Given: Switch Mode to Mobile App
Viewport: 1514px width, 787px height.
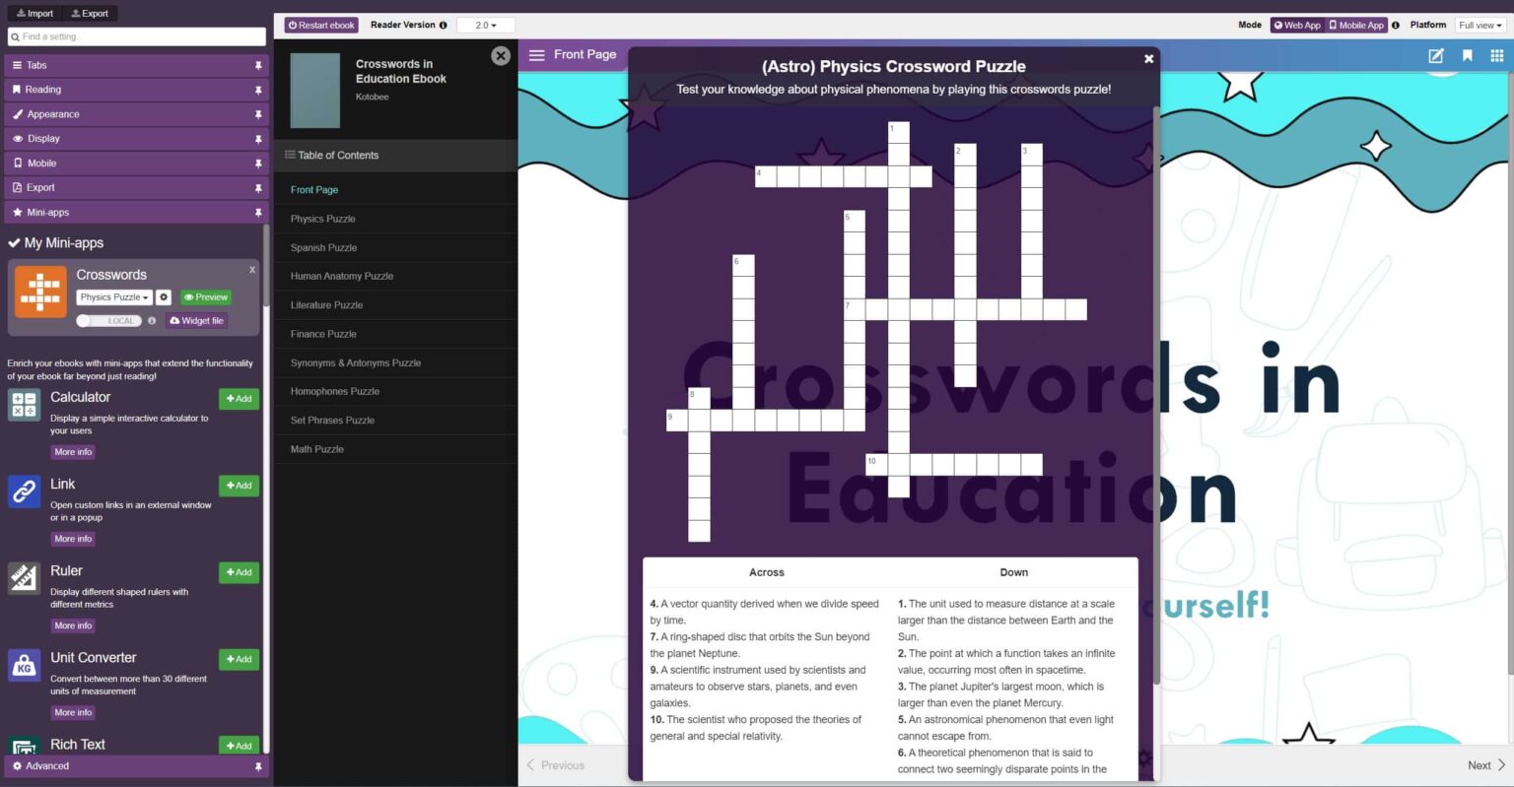Looking at the screenshot, I should tap(1355, 25).
